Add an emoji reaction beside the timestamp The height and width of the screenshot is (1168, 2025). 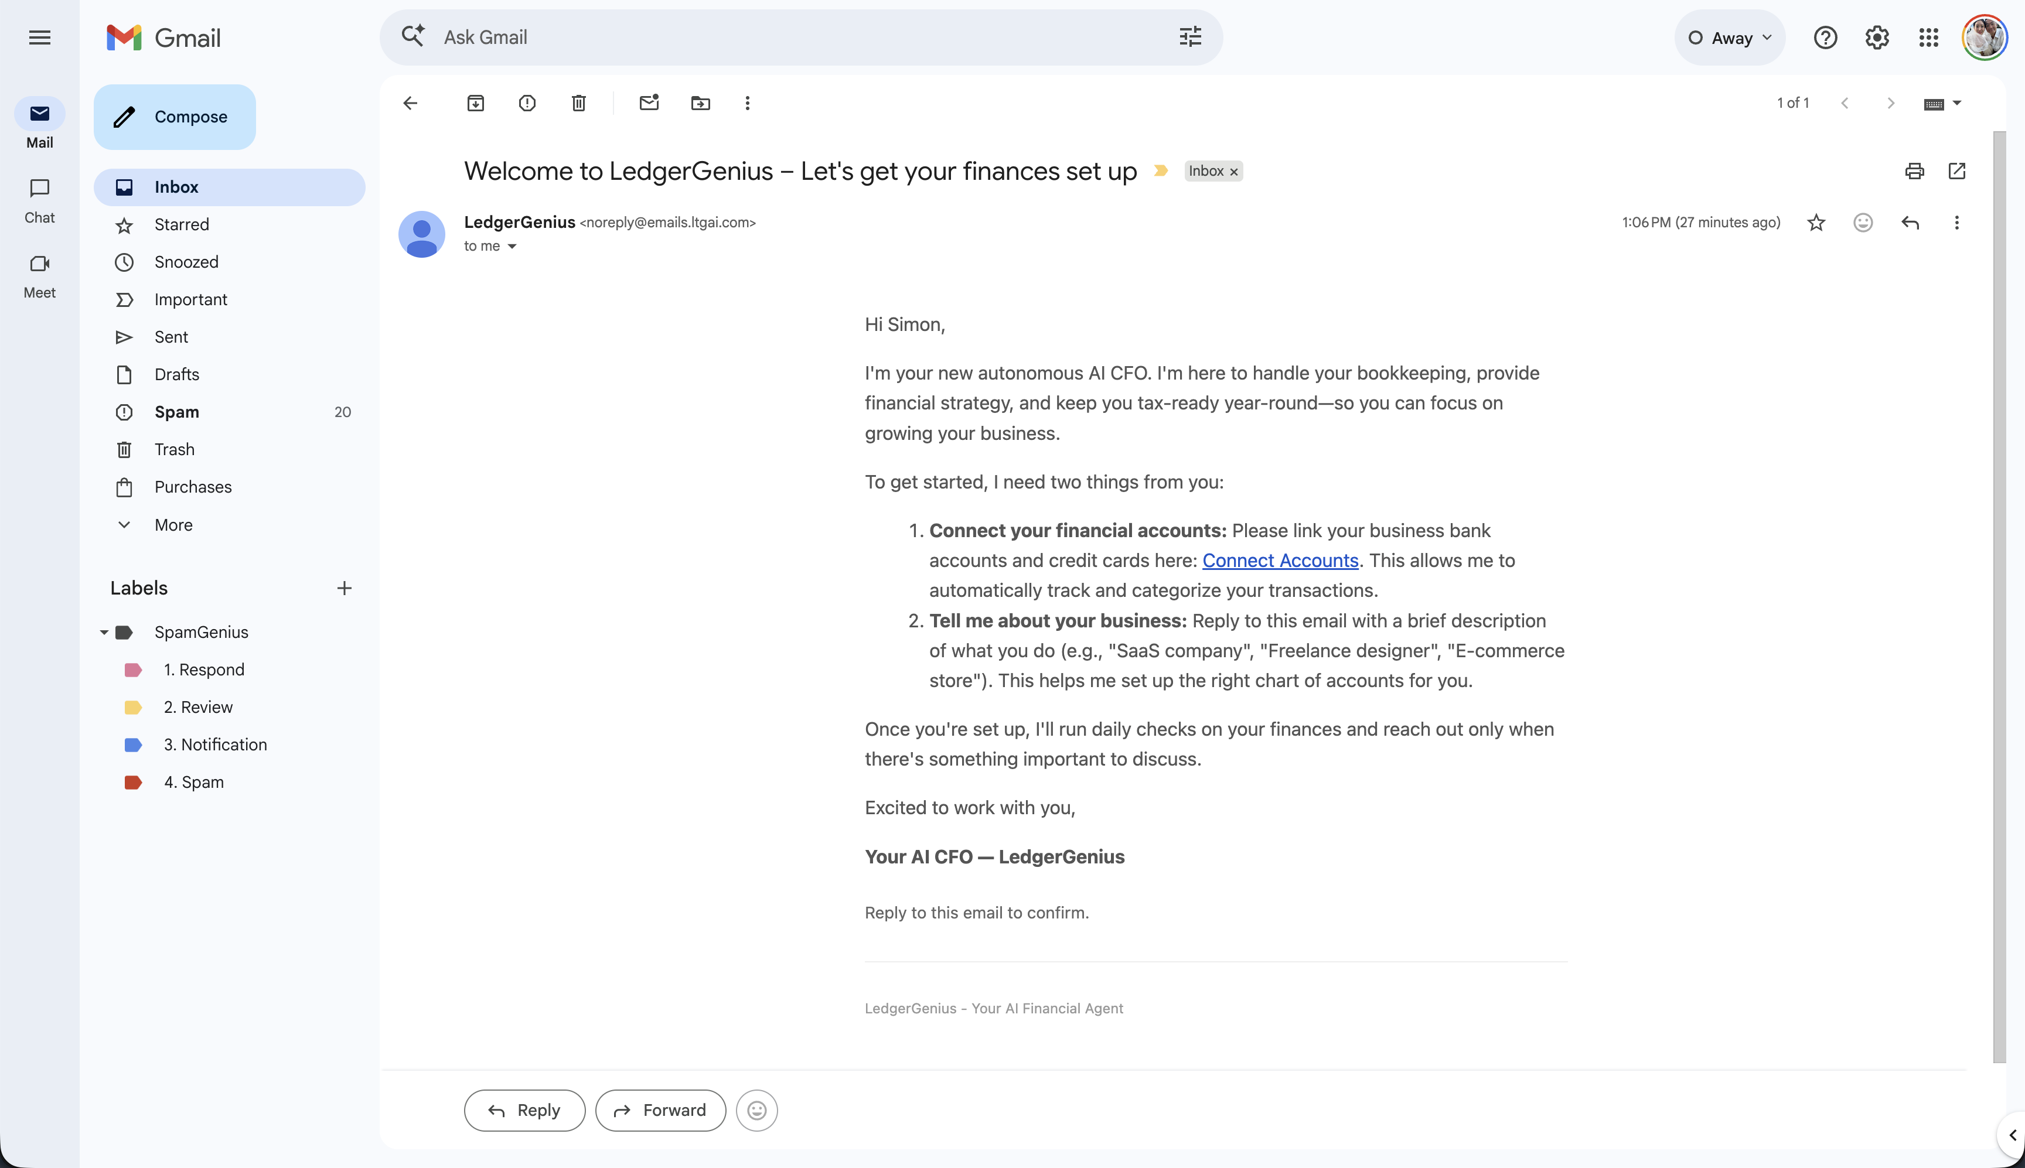pos(1863,222)
